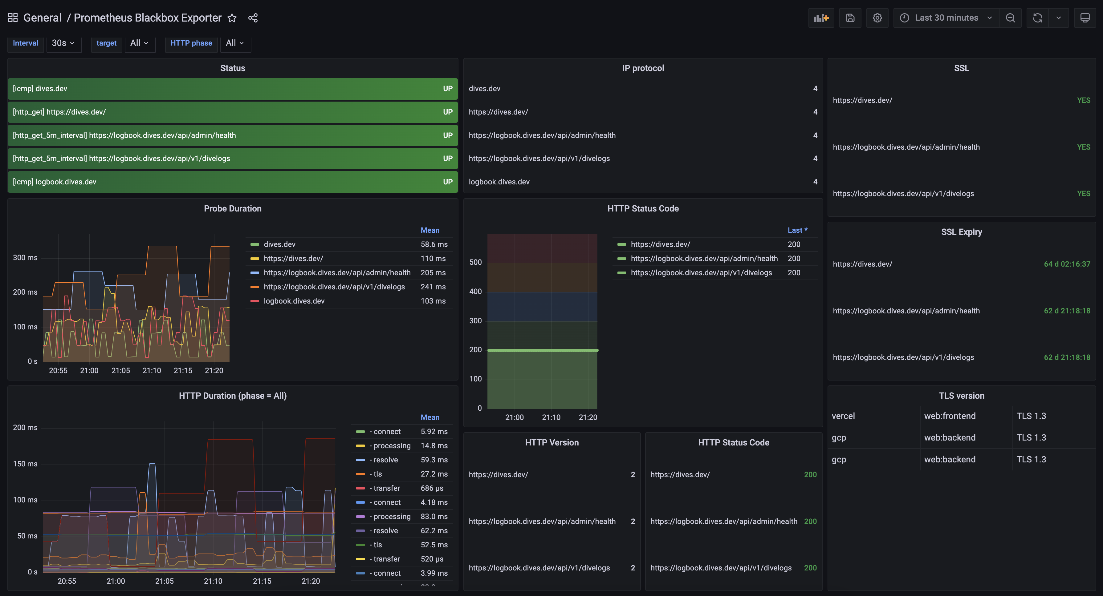Image resolution: width=1103 pixels, height=596 pixels.
Task: Refresh the dashboard
Action: point(1037,18)
